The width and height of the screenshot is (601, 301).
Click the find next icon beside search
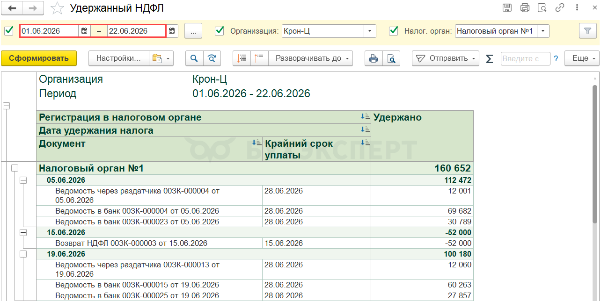[x=212, y=58]
